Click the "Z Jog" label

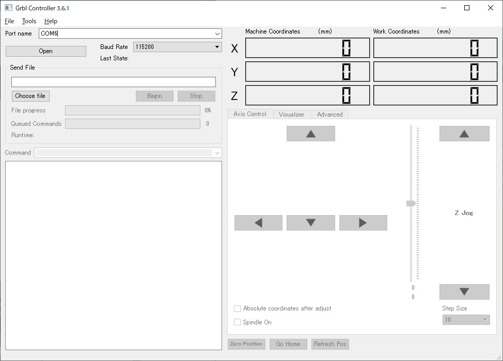[464, 213]
